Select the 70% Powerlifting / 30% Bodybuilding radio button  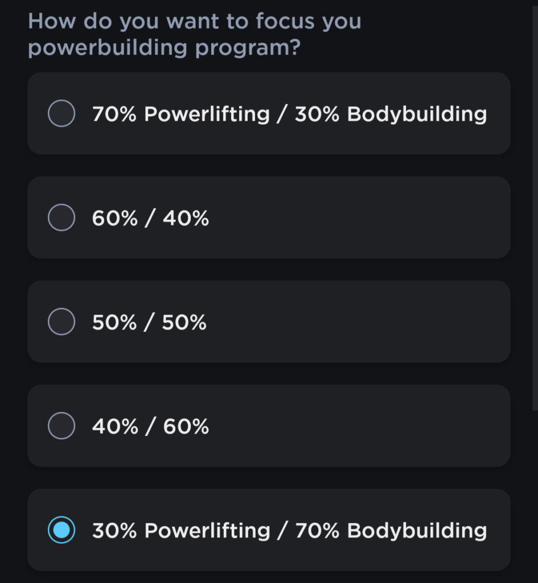click(x=61, y=113)
